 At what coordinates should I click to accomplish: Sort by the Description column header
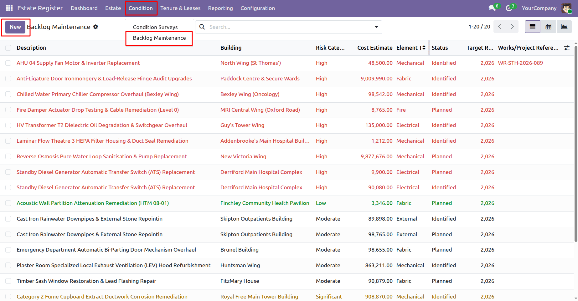tap(31, 48)
